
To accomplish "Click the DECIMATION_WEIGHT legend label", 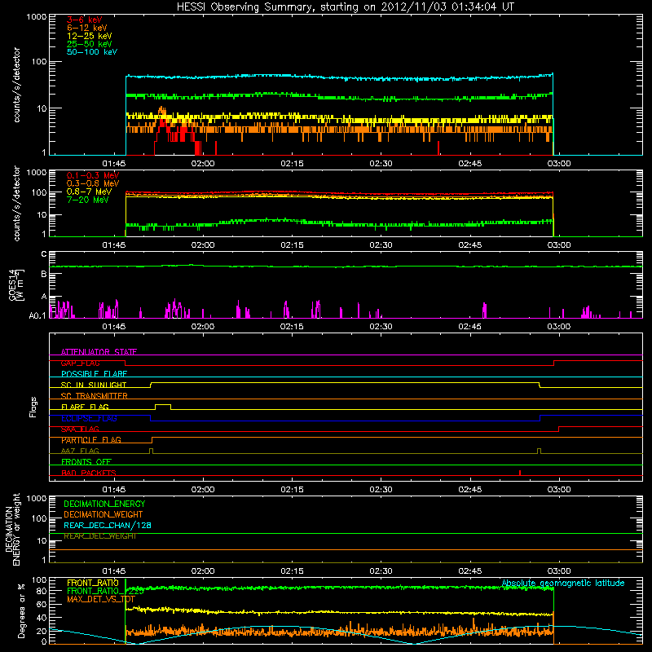I will pyautogui.click(x=104, y=514).
